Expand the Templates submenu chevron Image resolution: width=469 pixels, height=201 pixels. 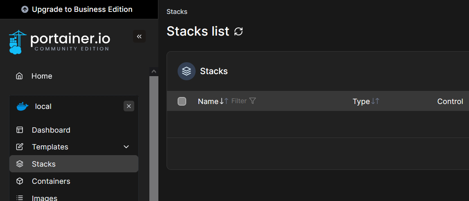coord(126,147)
